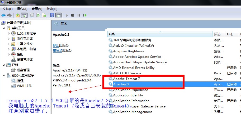The image size is (241, 114).
Task: Open the 操作(A) menu
Action: (22, 9)
